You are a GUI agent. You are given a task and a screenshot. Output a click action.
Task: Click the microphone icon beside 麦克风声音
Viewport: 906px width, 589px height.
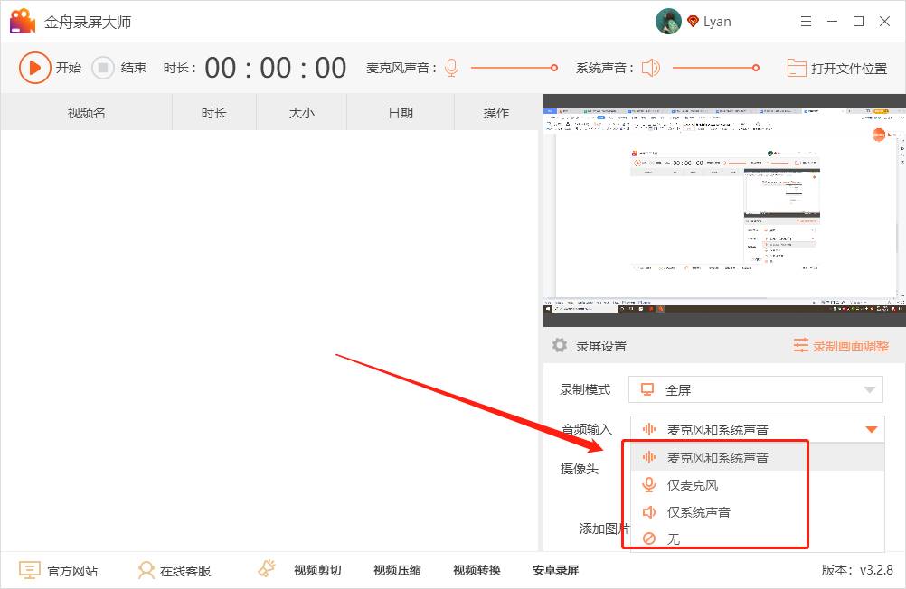(450, 66)
